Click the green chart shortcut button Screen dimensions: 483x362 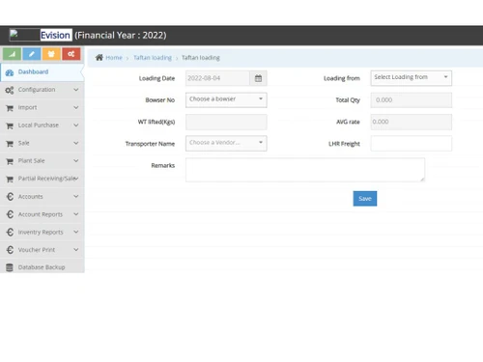(x=12, y=54)
